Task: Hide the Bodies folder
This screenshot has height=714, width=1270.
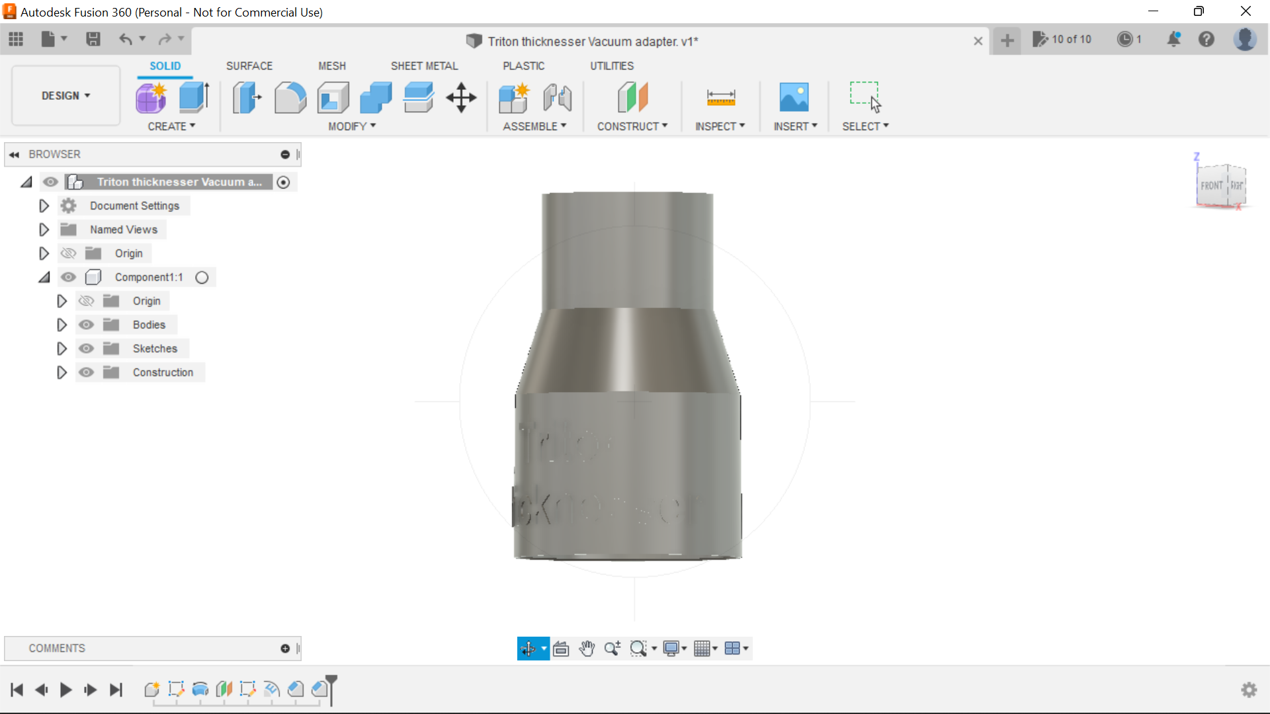Action: point(87,325)
